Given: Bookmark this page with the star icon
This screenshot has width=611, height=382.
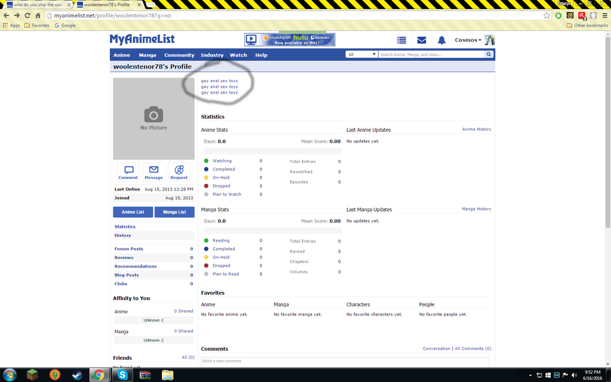Looking at the screenshot, I should tap(547, 16).
